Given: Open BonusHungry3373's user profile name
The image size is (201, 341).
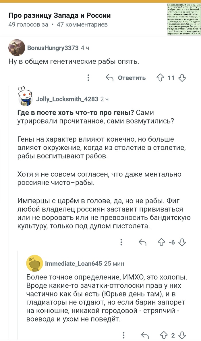Looking at the screenshot, I should coord(53,48).
